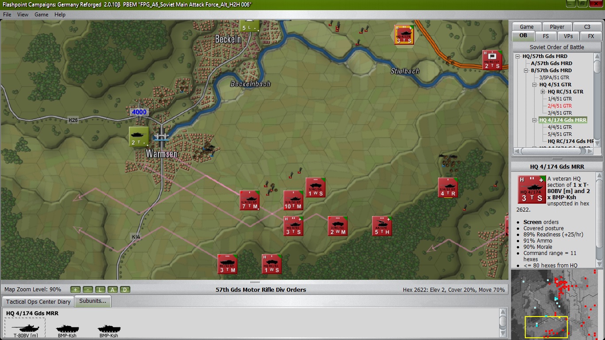The height and width of the screenshot is (340, 605).
Task: Click the green NATO unit above Beckeln
Action: click(x=249, y=26)
